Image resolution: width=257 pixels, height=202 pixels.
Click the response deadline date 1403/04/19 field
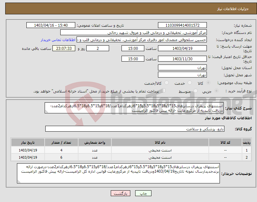pos(182,48)
